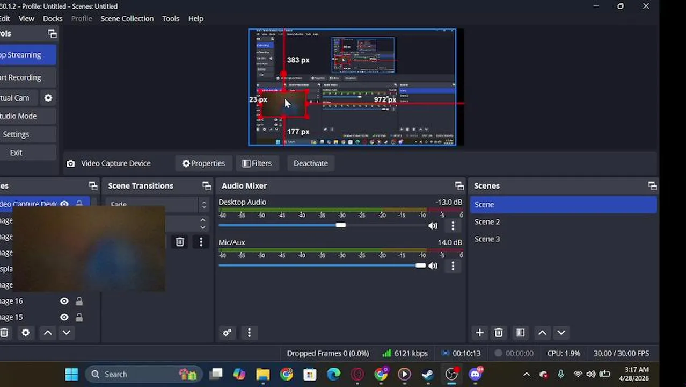Lock the Image 15 source
Viewport: 686px width, 387px height.
coord(79,317)
